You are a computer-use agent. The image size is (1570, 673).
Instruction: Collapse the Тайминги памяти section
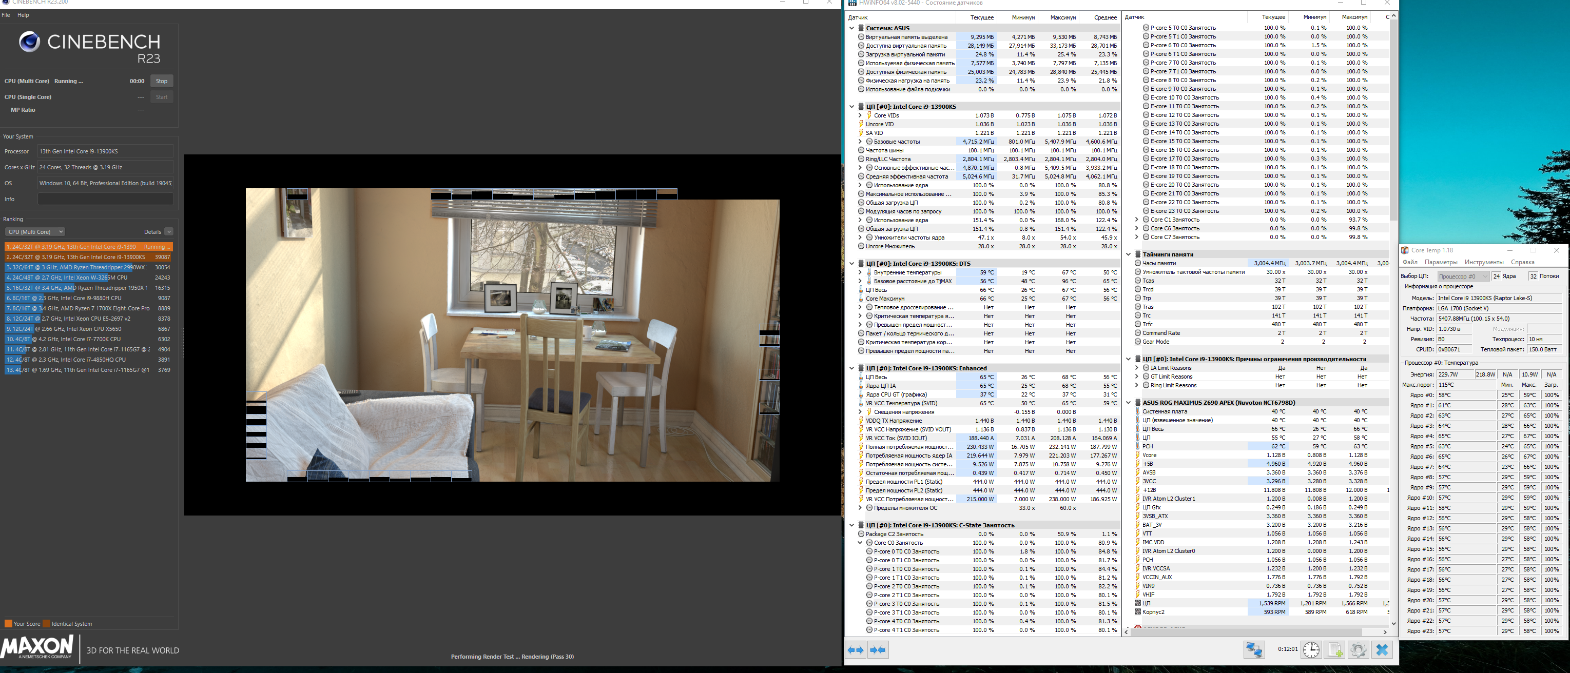(x=1128, y=254)
